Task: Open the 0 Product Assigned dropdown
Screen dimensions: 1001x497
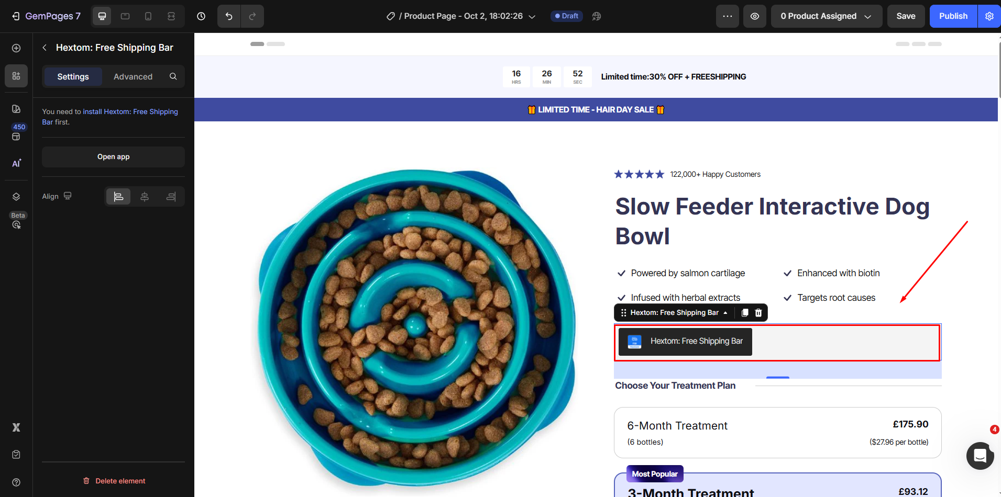Action: (827, 16)
